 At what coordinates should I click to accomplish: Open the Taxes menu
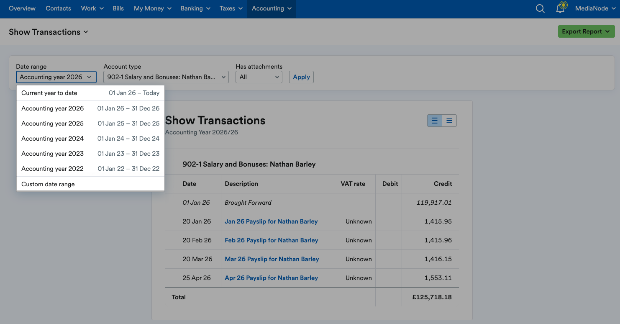point(231,8)
